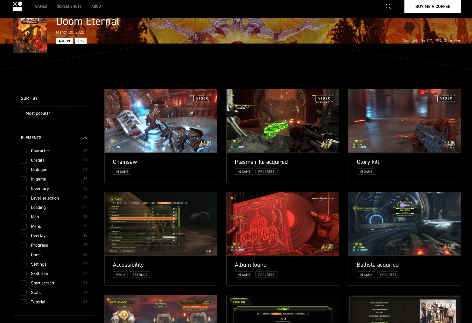
Task: Click the Plasma rifle acquired title
Action: coord(261,162)
